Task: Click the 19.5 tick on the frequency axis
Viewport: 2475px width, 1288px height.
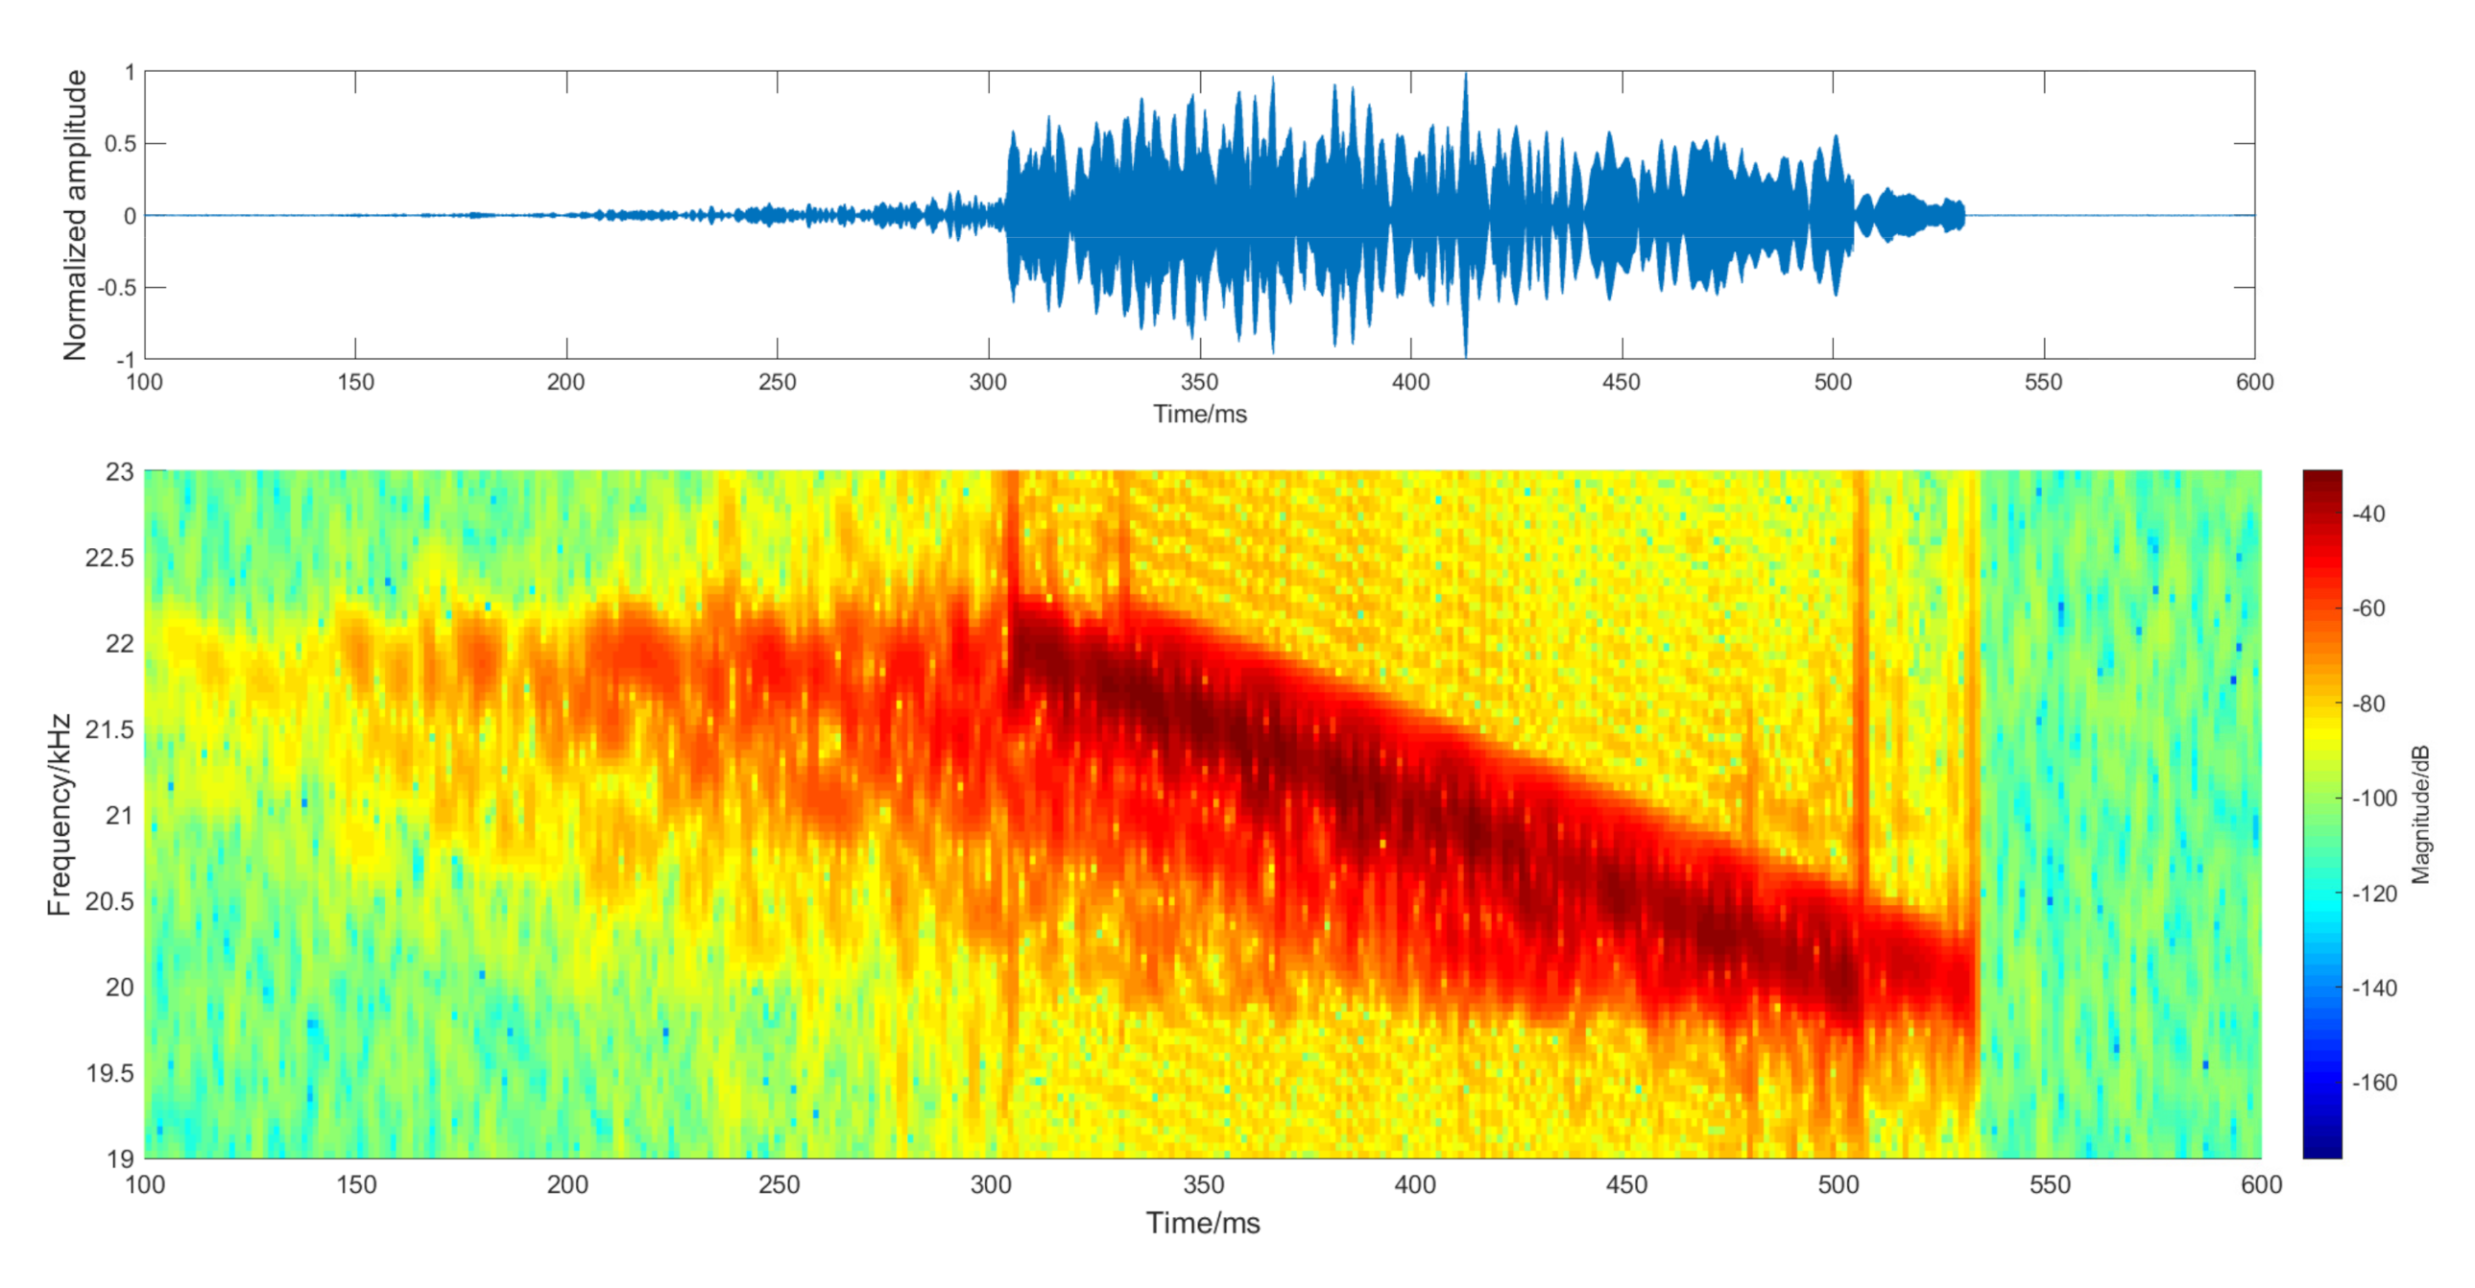Action: [x=108, y=1073]
